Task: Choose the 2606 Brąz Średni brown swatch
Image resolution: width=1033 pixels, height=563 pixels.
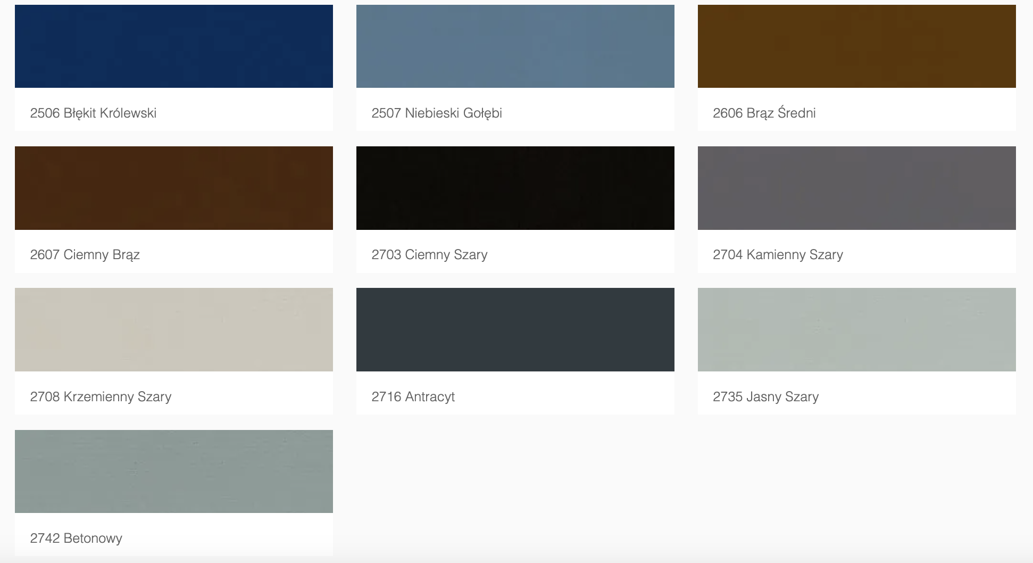Action: (x=856, y=46)
